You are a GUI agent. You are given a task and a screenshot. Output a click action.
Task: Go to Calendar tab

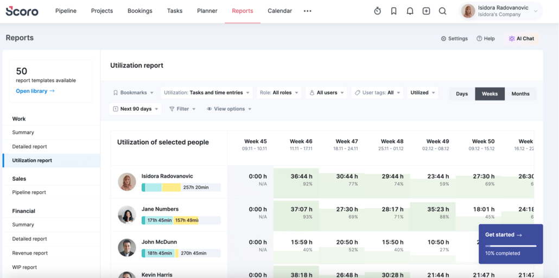click(280, 11)
